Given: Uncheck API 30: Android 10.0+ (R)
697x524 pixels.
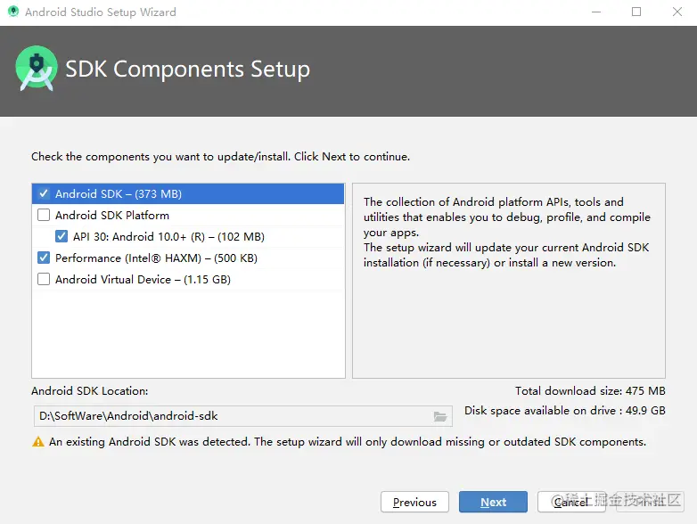Looking at the screenshot, I should click(x=61, y=236).
